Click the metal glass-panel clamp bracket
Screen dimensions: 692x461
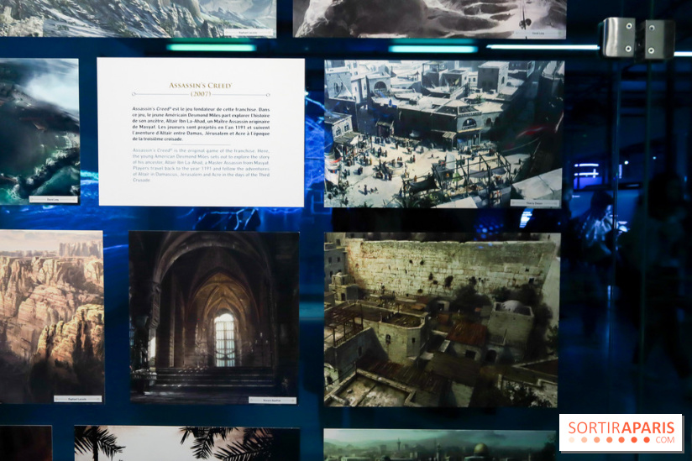click(637, 39)
